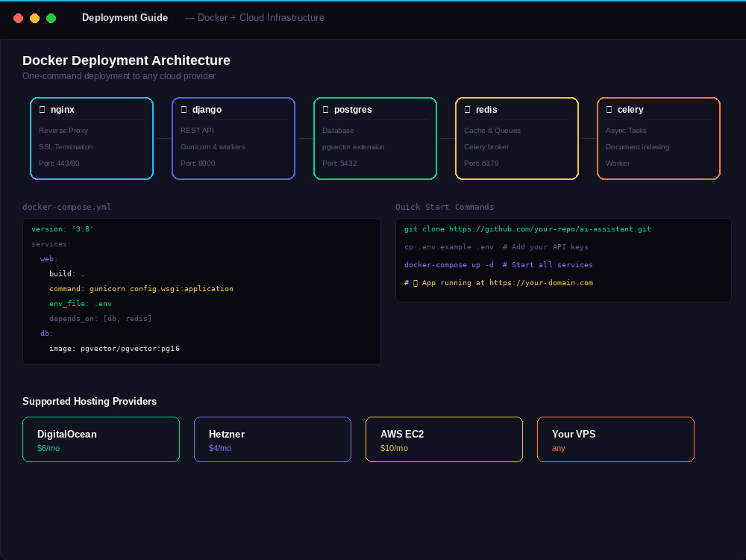Click 'Port: 5432' text
Screen dimensions: 746x560
click(x=339, y=164)
